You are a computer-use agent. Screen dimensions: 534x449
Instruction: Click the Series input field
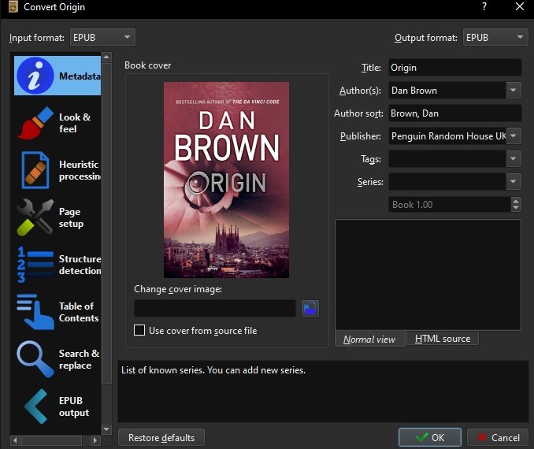(447, 182)
